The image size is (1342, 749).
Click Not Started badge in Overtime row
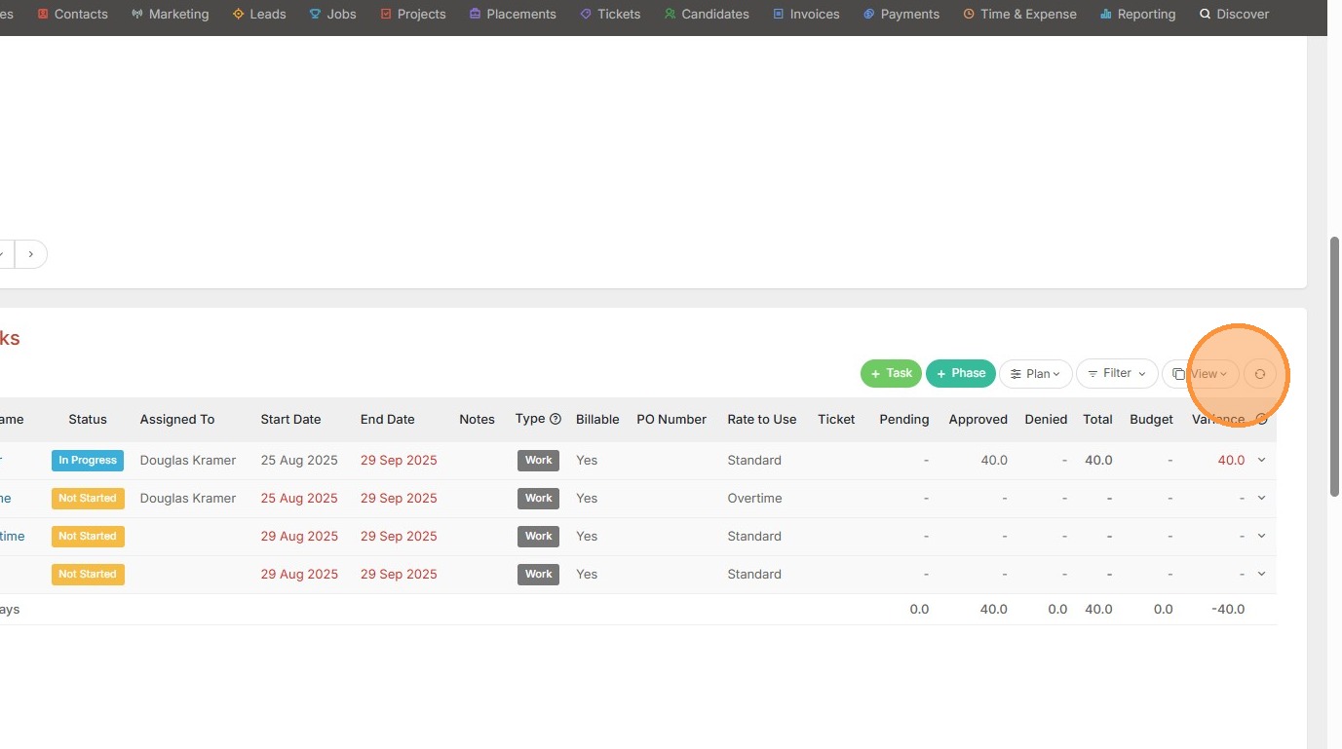[88, 498]
